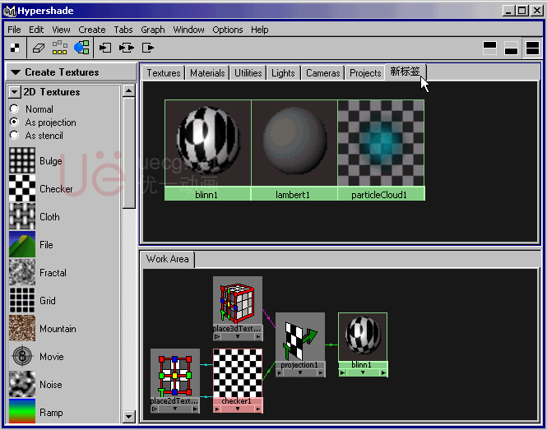The image size is (547, 430).
Task: Switch to the Lights tab
Action: coord(283,73)
